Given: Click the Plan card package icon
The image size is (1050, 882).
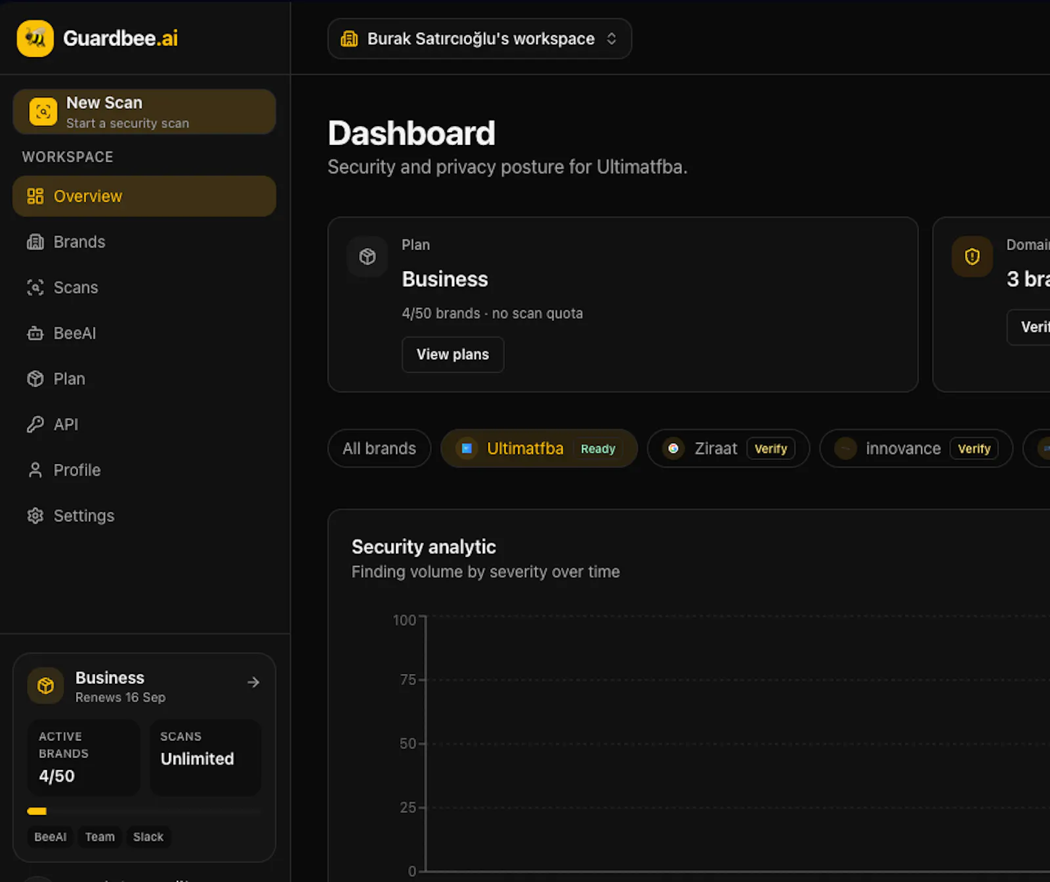Looking at the screenshot, I should tap(367, 257).
